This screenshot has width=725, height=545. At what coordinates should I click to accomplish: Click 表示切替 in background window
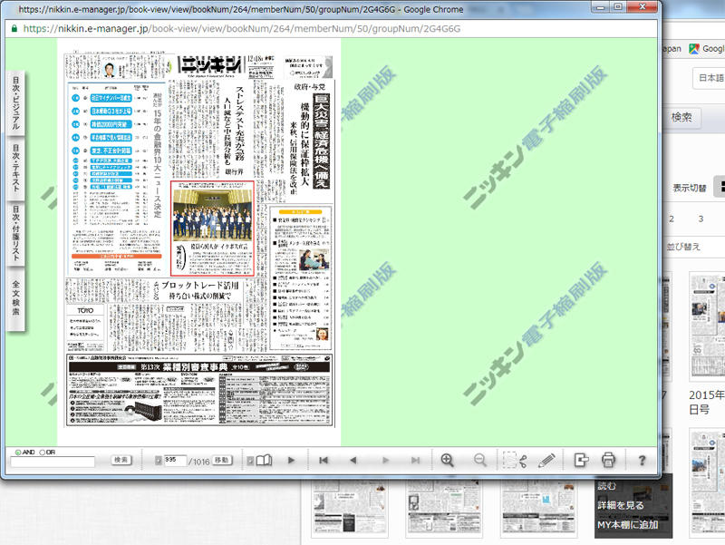[x=690, y=188]
